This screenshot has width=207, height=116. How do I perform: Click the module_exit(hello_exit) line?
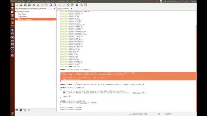[71, 109]
